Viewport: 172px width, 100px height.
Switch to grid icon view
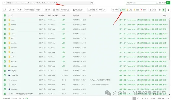point(160,10)
